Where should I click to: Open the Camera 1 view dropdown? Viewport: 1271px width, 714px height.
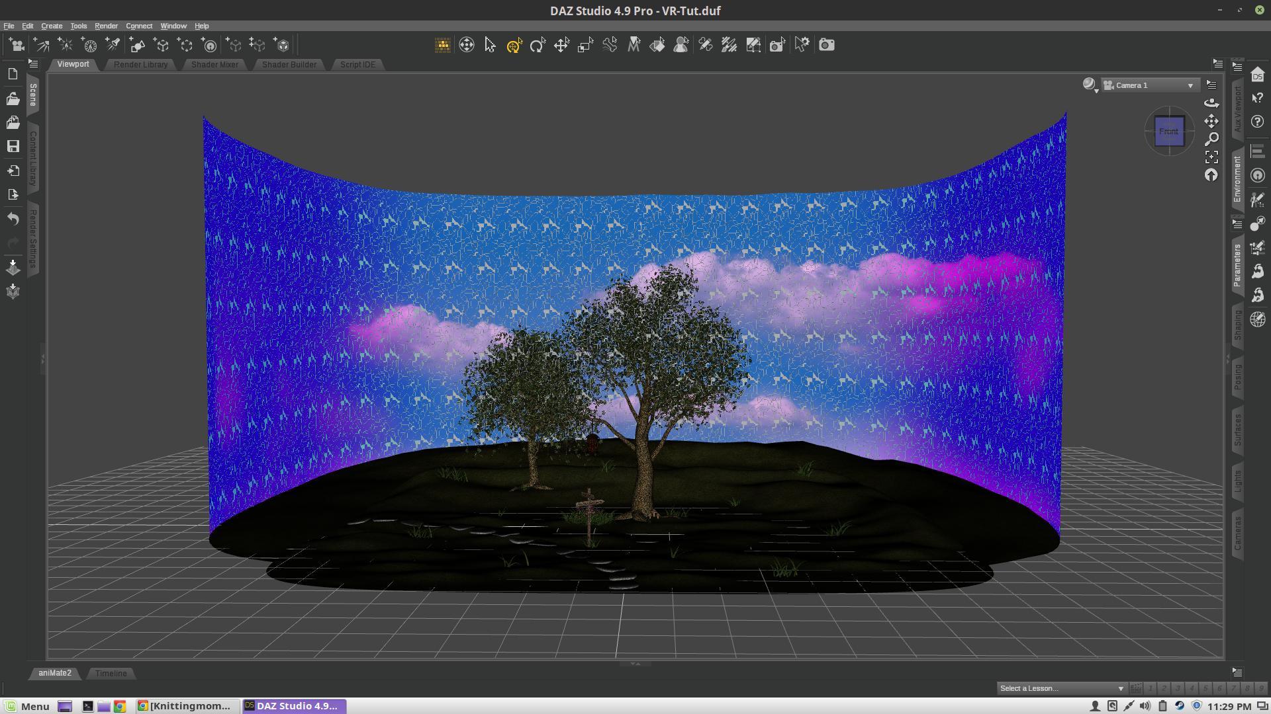click(1150, 85)
